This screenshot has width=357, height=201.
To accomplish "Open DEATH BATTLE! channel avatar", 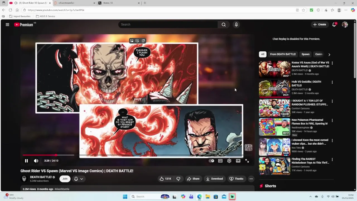I will pos(24,179).
